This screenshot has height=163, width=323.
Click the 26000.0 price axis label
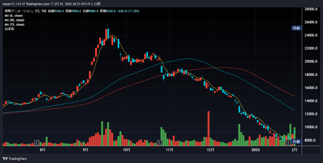(x=311, y=22)
